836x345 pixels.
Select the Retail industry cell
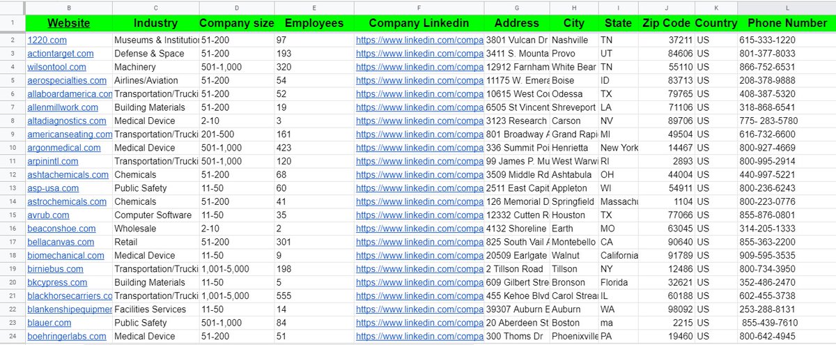155,242
